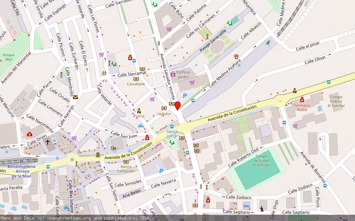Screen dimensions: 355x221
Task: Select the shopping cart icon near Calle Búho
Action: click(x=169, y=29)
